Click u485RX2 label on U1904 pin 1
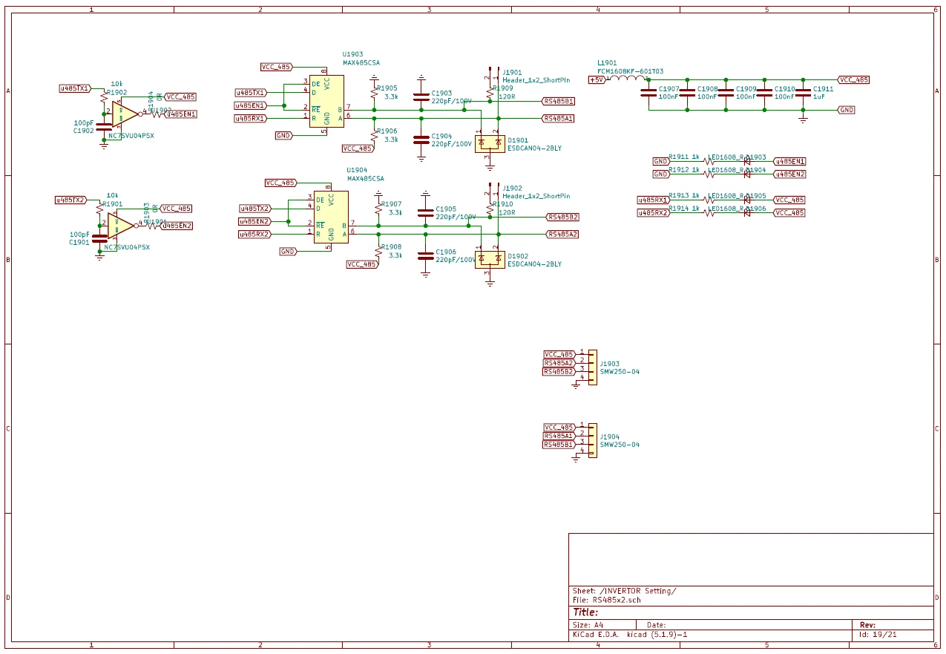Image resolution: width=946 pixels, height=654 pixels. point(255,234)
